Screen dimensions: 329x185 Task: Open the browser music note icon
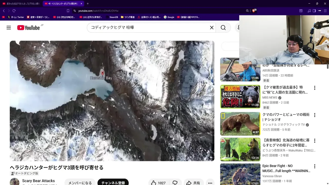tap(309, 11)
